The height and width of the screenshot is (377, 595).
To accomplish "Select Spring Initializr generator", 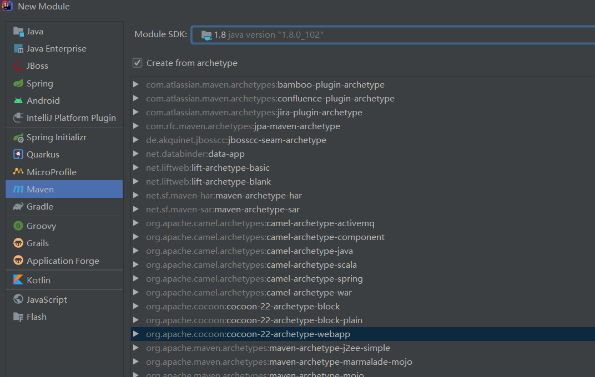I will click(56, 137).
